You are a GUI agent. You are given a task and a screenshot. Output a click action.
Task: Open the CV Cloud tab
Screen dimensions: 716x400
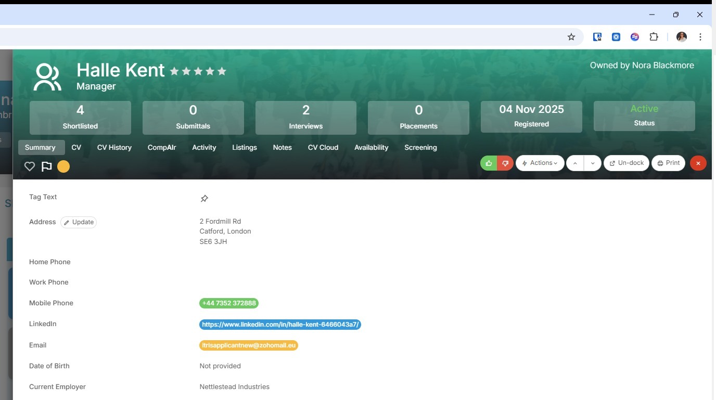click(323, 147)
